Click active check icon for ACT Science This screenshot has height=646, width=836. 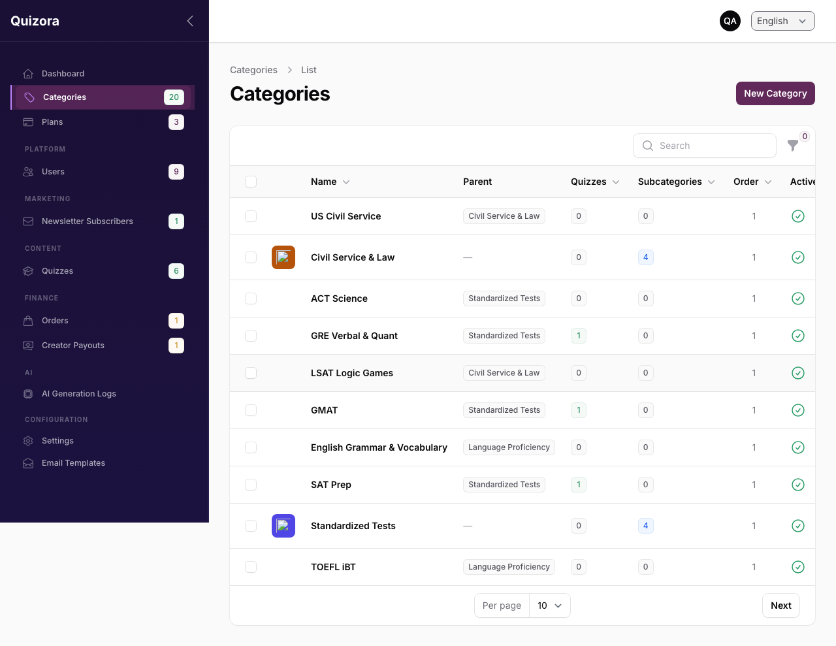[x=798, y=299]
